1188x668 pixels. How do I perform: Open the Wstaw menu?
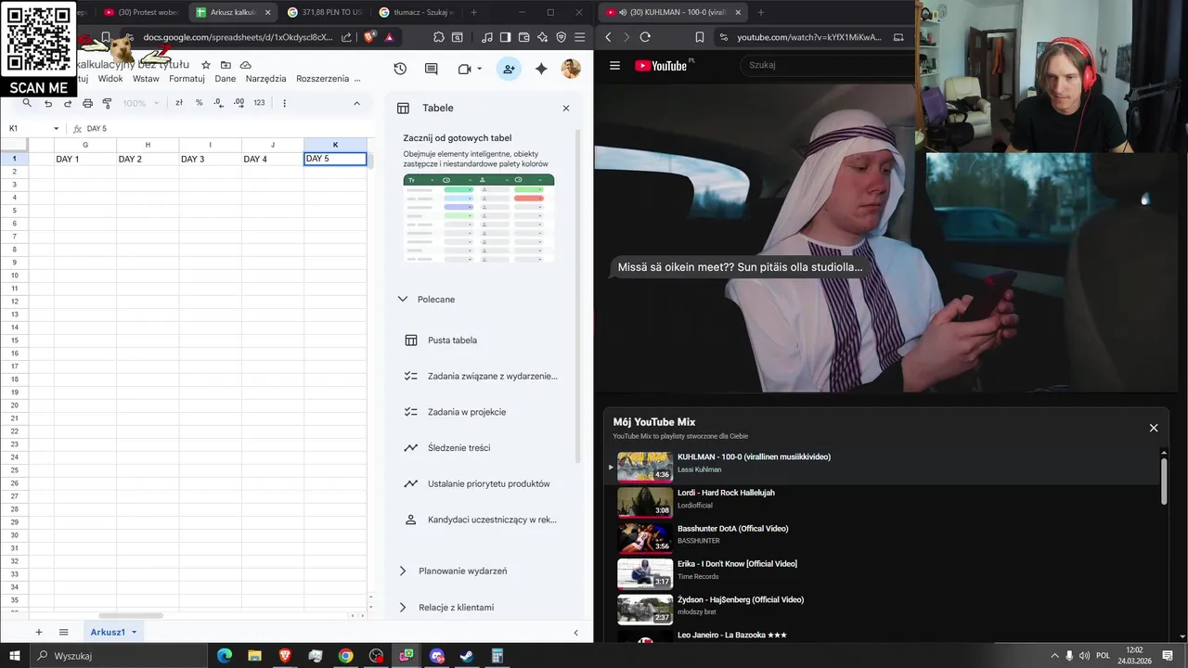tap(146, 79)
